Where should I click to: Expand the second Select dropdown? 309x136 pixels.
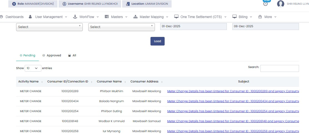tap(121, 27)
